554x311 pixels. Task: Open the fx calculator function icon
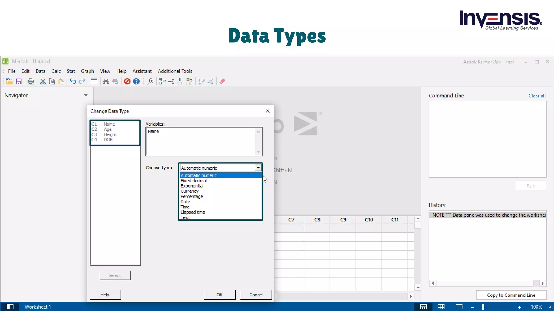(150, 82)
